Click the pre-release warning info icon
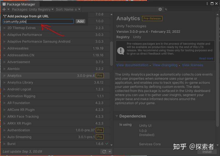220x156 pixels. click(x=121, y=51)
